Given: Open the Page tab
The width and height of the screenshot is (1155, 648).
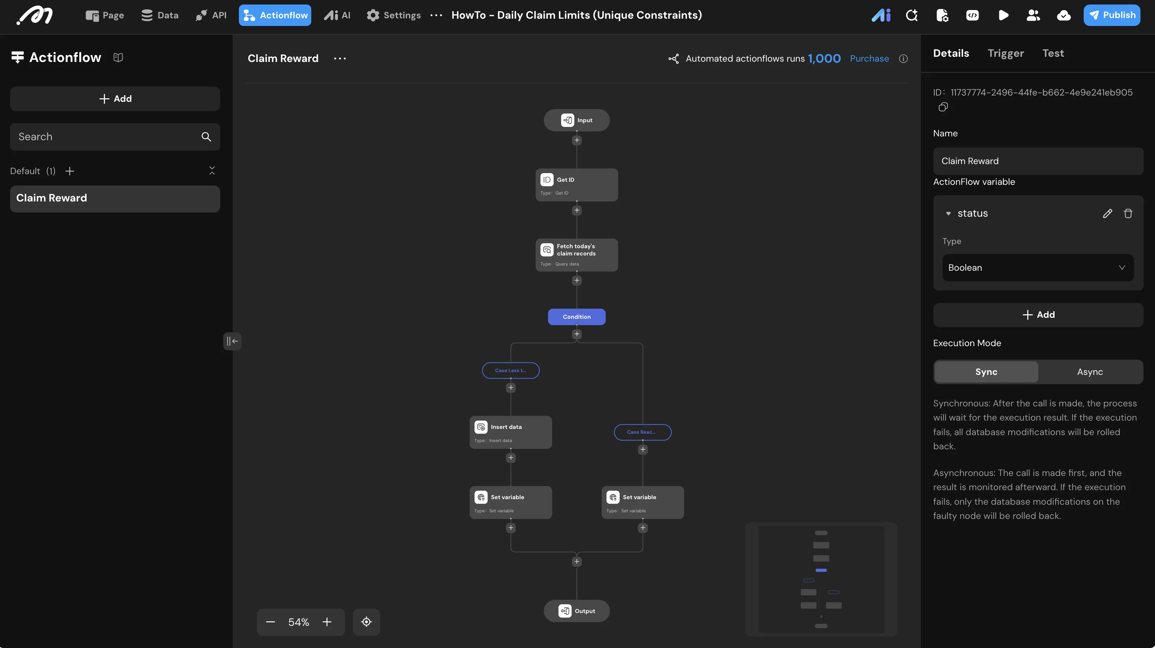Looking at the screenshot, I should (105, 15).
